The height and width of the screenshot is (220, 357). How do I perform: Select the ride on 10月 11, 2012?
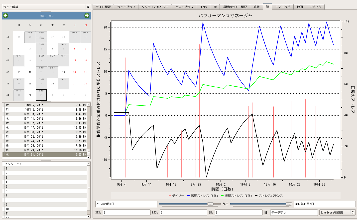pyautogui.click(x=45, y=119)
